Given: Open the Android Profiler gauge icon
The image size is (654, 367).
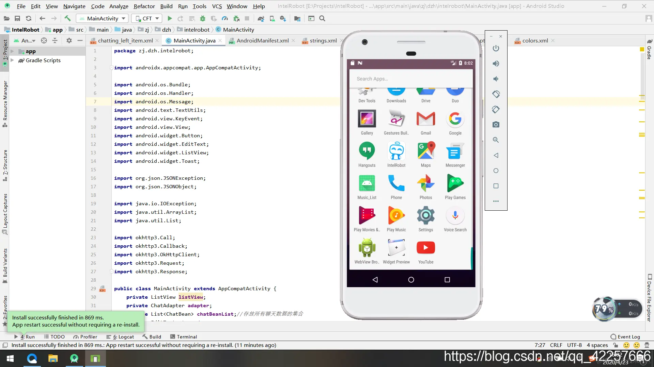Looking at the screenshot, I should tap(225, 19).
